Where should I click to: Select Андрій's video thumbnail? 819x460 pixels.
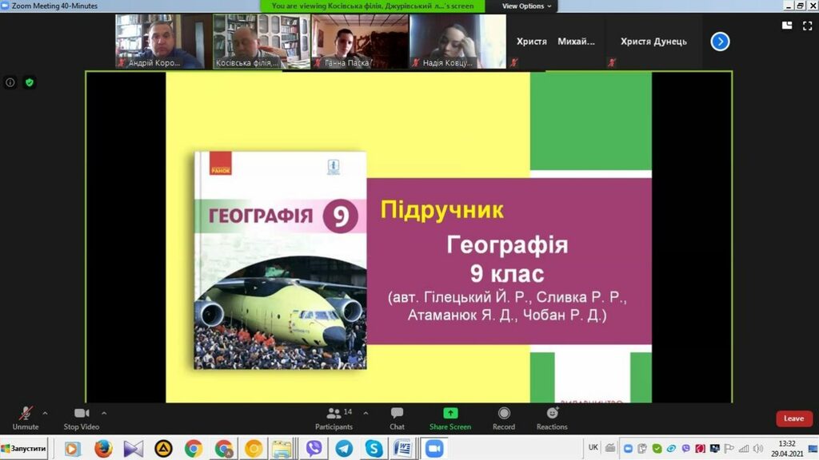tap(162, 41)
